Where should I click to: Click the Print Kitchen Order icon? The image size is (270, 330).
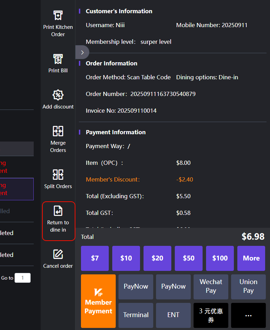pos(58,16)
